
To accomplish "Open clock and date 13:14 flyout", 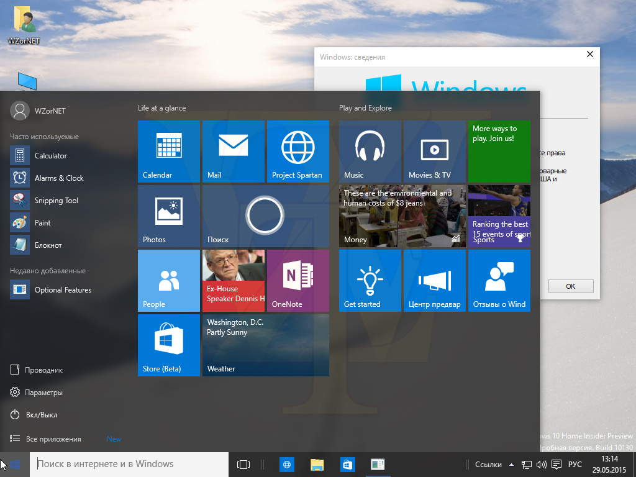I will [609, 465].
